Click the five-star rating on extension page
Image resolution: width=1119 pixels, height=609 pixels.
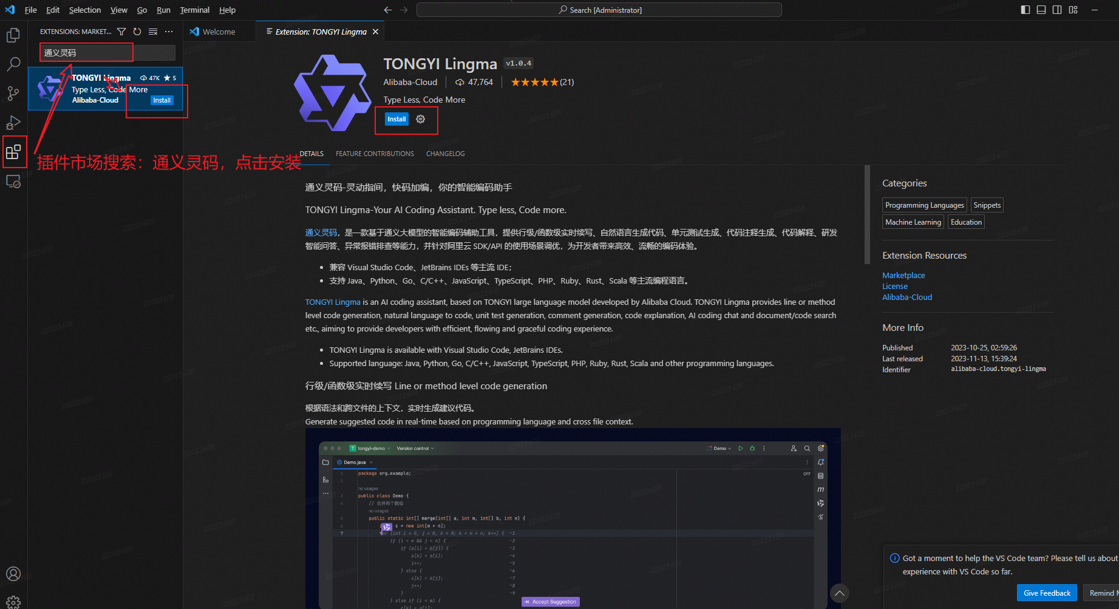pos(534,82)
